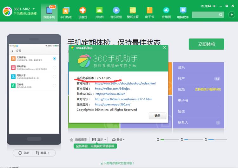238x168 pixels.
Task: Open 音乐视频 section
Action: click(116, 13)
